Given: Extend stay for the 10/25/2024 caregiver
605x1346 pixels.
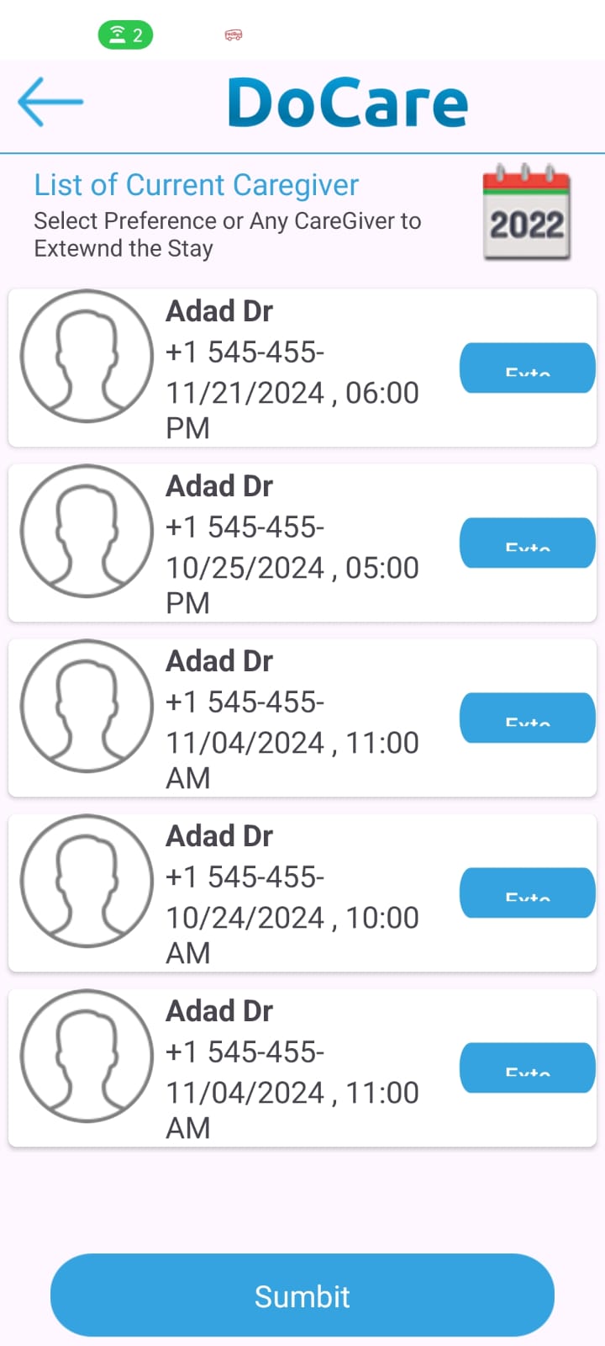Looking at the screenshot, I should click(527, 543).
